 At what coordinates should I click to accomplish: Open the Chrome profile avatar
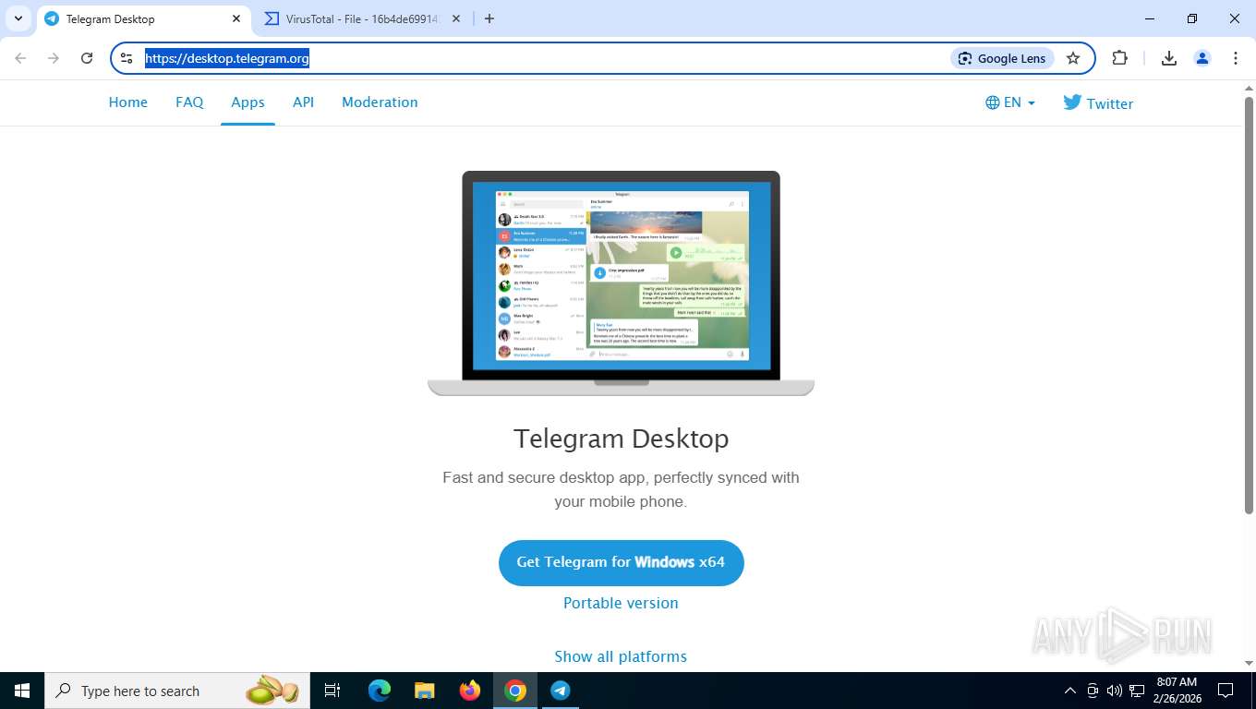(x=1202, y=58)
